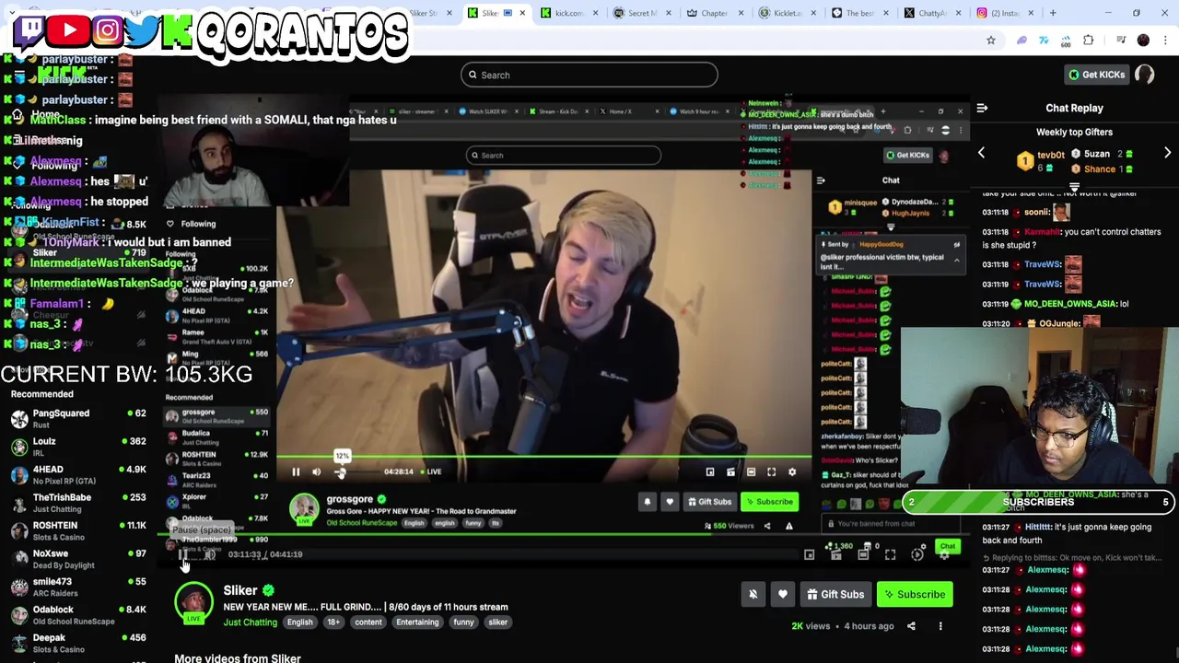Mute the Sliker replay volume
1179x663 pixels.
coord(210,554)
